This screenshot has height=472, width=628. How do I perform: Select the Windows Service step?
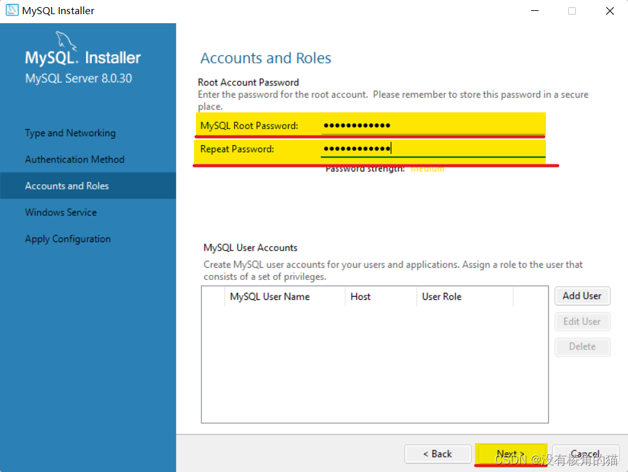coord(60,212)
